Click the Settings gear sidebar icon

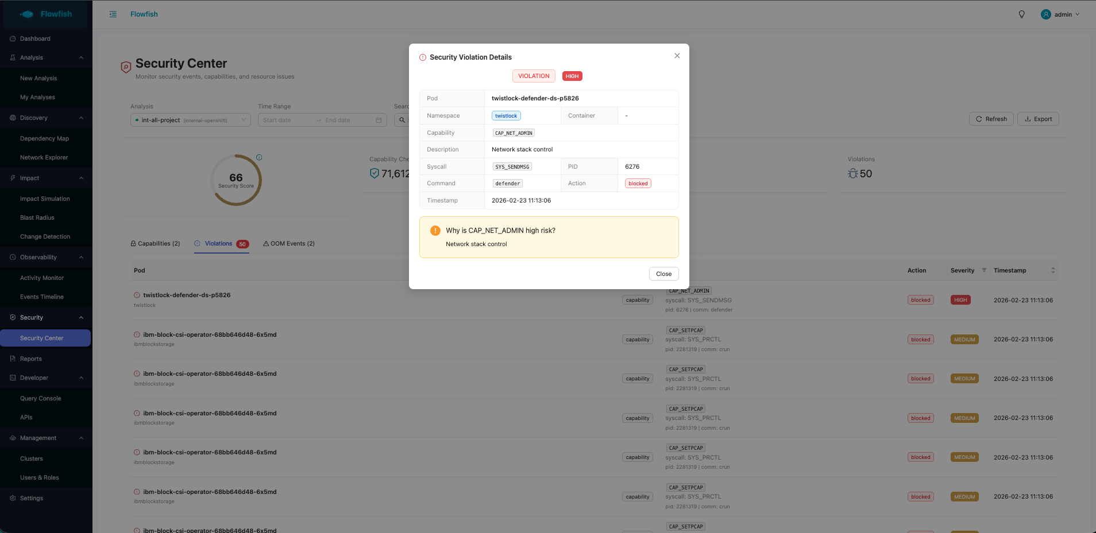(x=13, y=498)
